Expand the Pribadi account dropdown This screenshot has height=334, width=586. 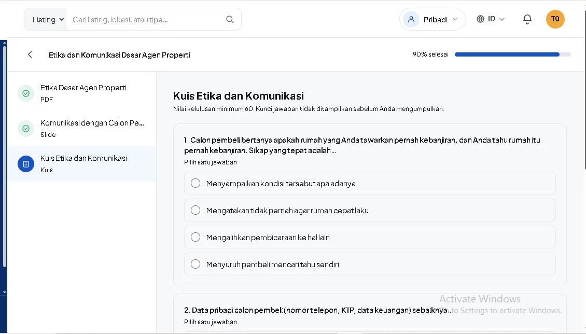tap(432, 19)
